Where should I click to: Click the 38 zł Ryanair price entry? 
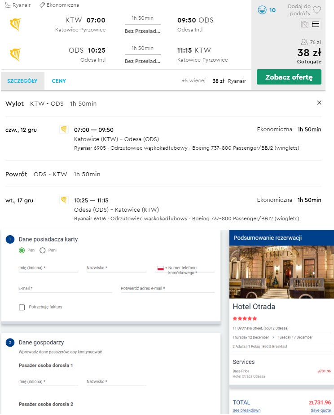[229, 81]
